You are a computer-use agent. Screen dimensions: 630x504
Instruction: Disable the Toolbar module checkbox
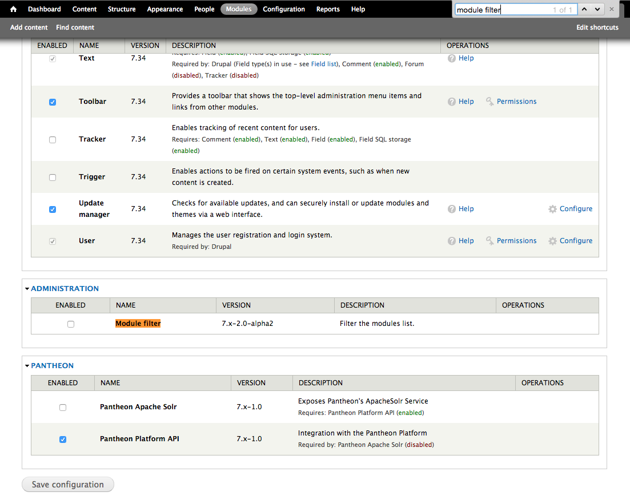click(53, 102)
